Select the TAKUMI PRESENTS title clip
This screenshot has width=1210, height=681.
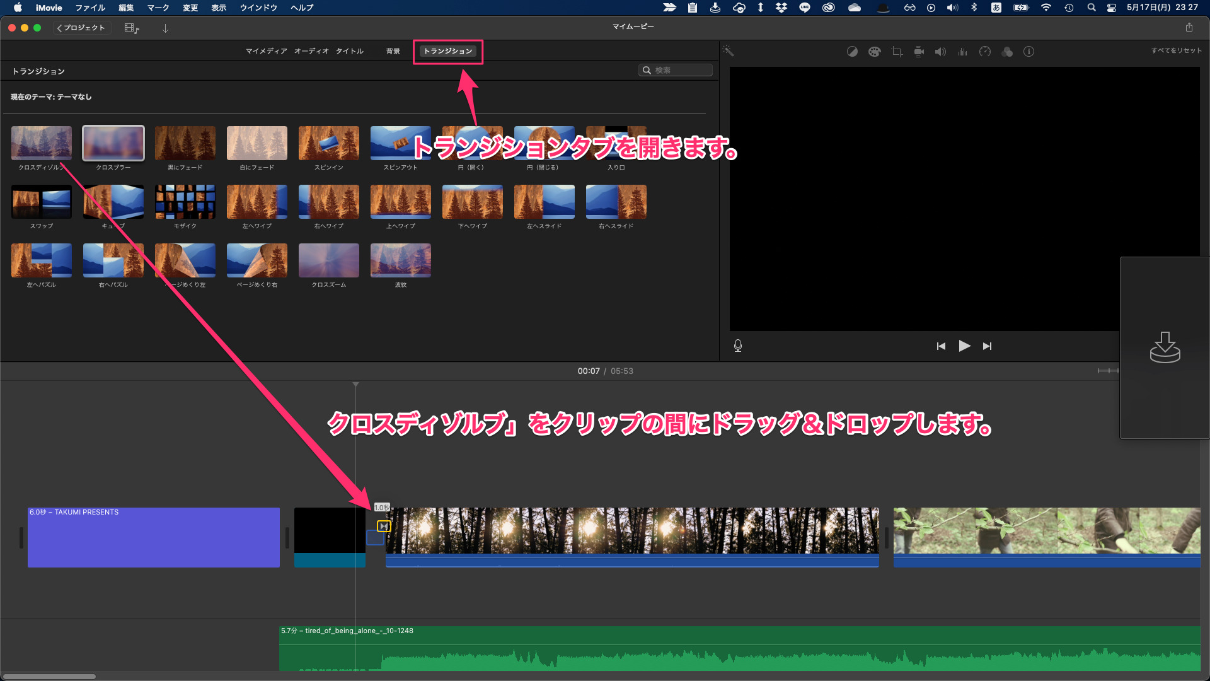[x=154, y=537]
